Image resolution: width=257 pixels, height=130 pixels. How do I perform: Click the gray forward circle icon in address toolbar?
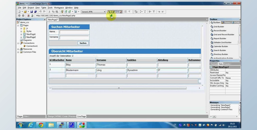click(23, 16)
